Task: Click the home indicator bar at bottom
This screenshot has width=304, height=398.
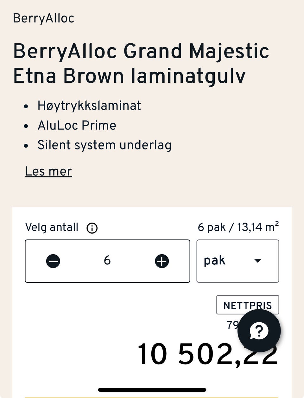Action: [152, 390]
